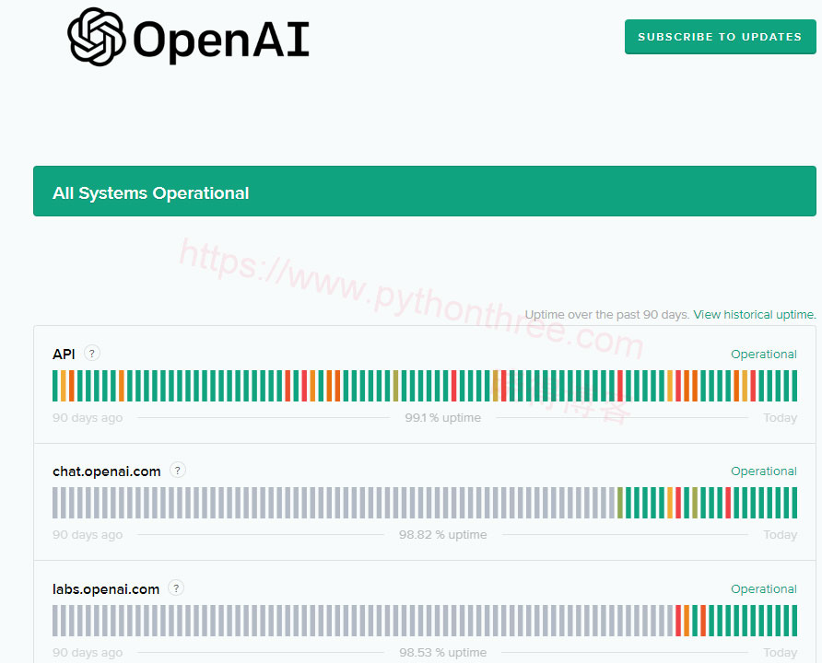This screenshot has height=663, width=822.
Task: Click the API help question mark icon
Action: pyautogui.click(x=92, y=354)
